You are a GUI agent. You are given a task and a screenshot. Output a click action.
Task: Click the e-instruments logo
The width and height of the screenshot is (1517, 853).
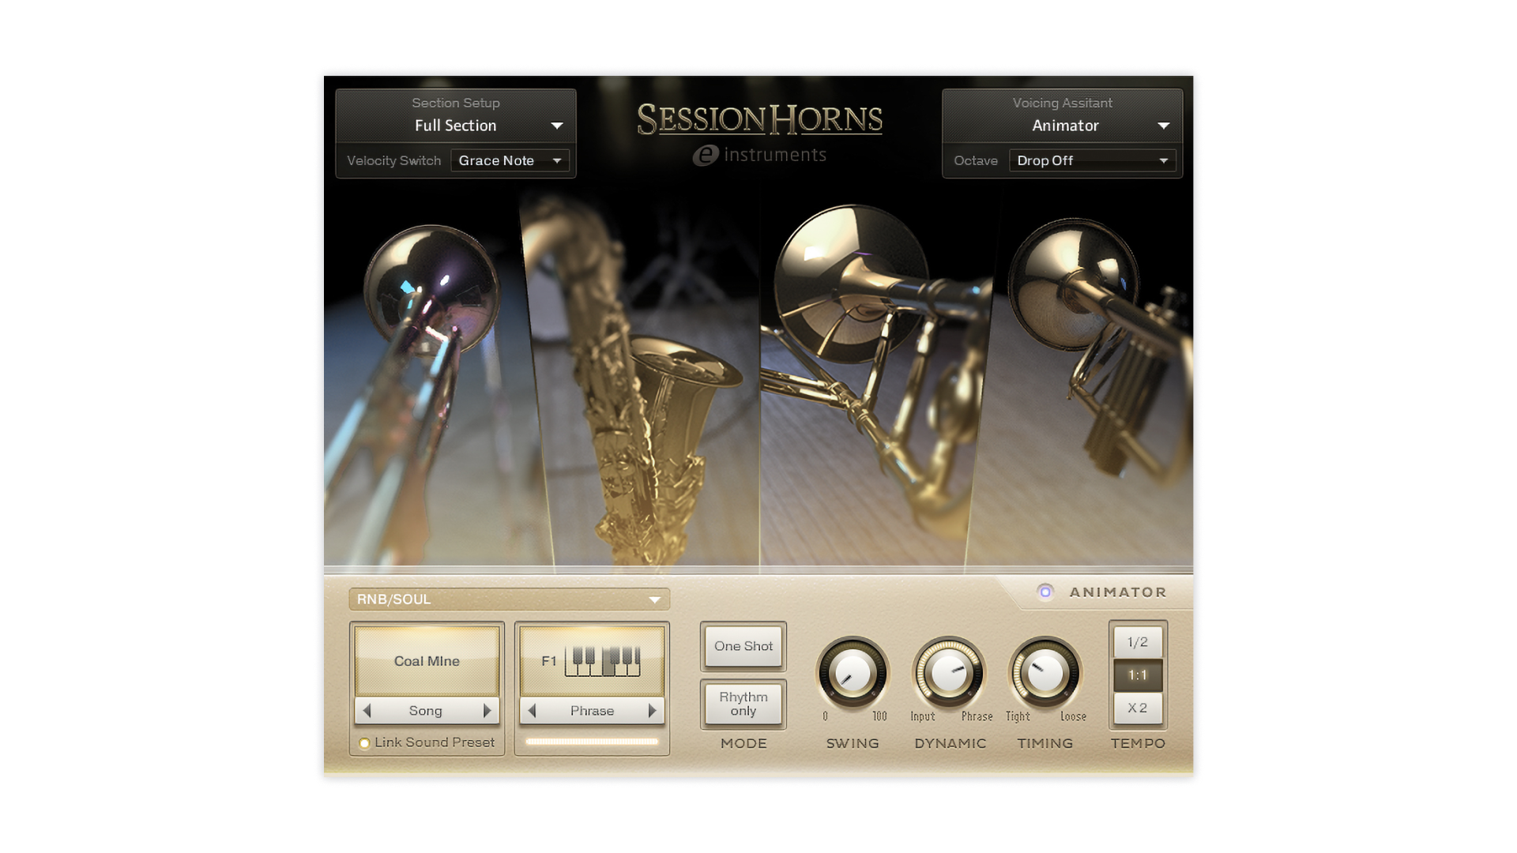tap(759, 155)
